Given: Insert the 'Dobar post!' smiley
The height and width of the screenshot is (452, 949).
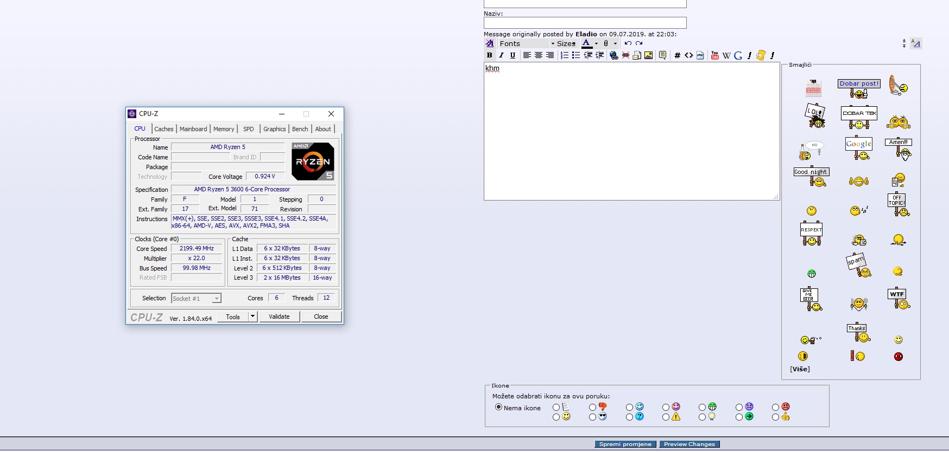Looking at the screenshot, I should point(859,88).
